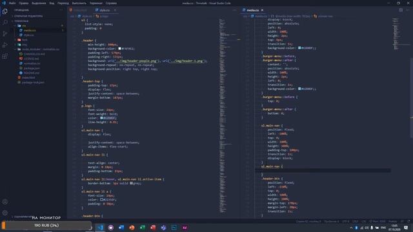413x232 pixels.
Task: Click the grey border-bottom color swatch
Action: [131, 183]
